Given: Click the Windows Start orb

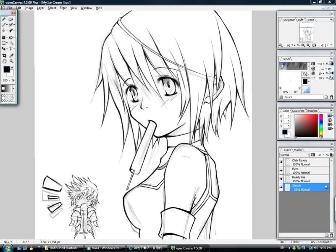Looking at the screenshot, I should coord(8,248).
